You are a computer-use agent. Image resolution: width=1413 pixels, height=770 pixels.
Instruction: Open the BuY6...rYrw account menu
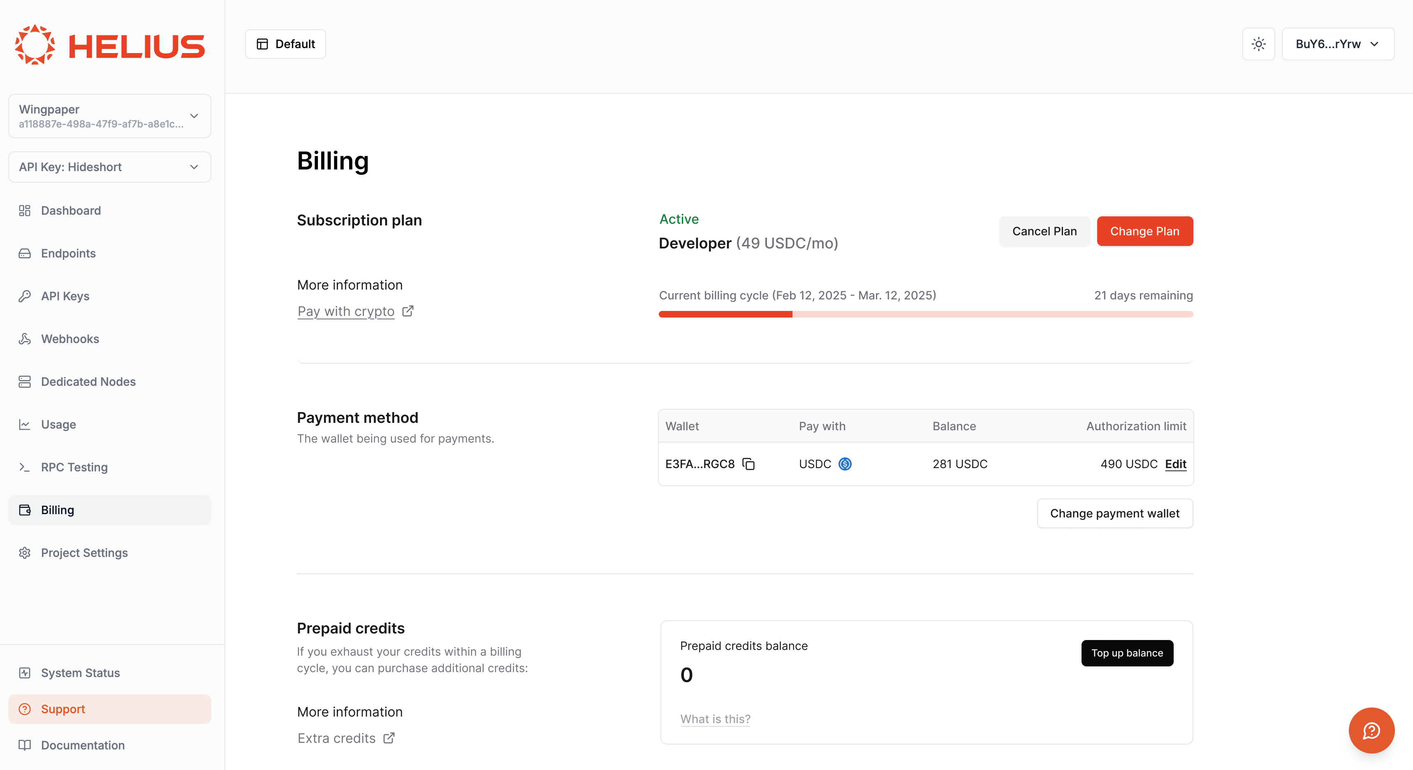(x=1337, y=44)
